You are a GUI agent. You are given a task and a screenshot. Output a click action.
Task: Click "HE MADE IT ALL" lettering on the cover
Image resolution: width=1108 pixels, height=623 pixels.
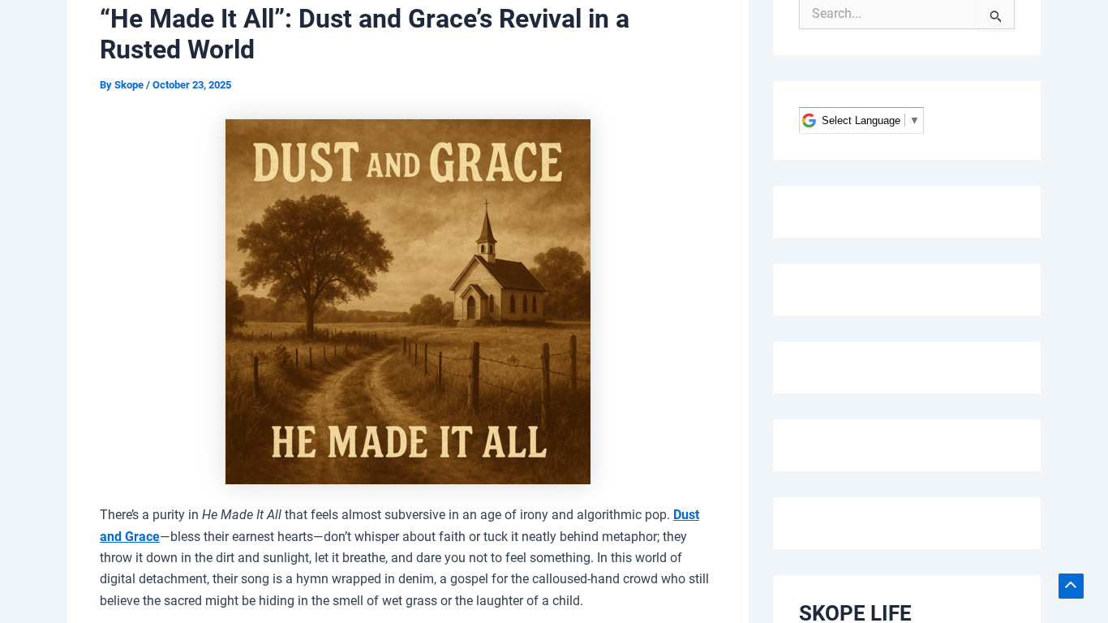tap(407, 442)
